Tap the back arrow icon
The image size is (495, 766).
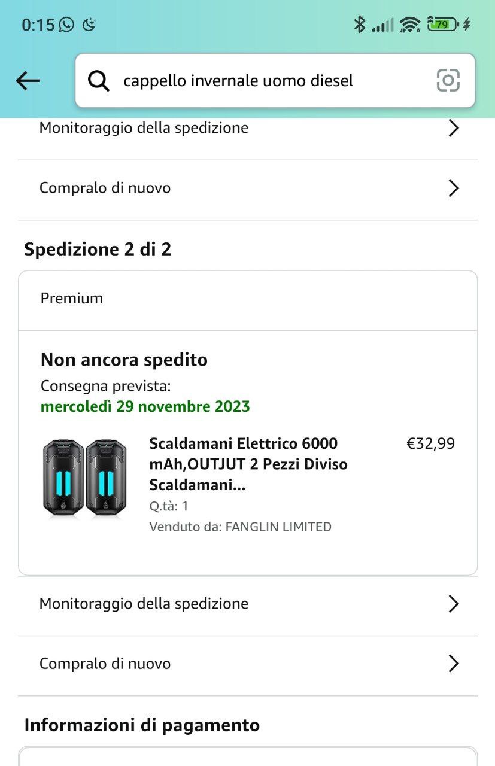coord(28,81)
